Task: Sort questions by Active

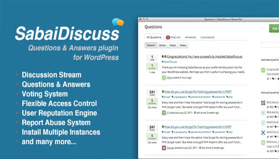Action: point(162,45)
